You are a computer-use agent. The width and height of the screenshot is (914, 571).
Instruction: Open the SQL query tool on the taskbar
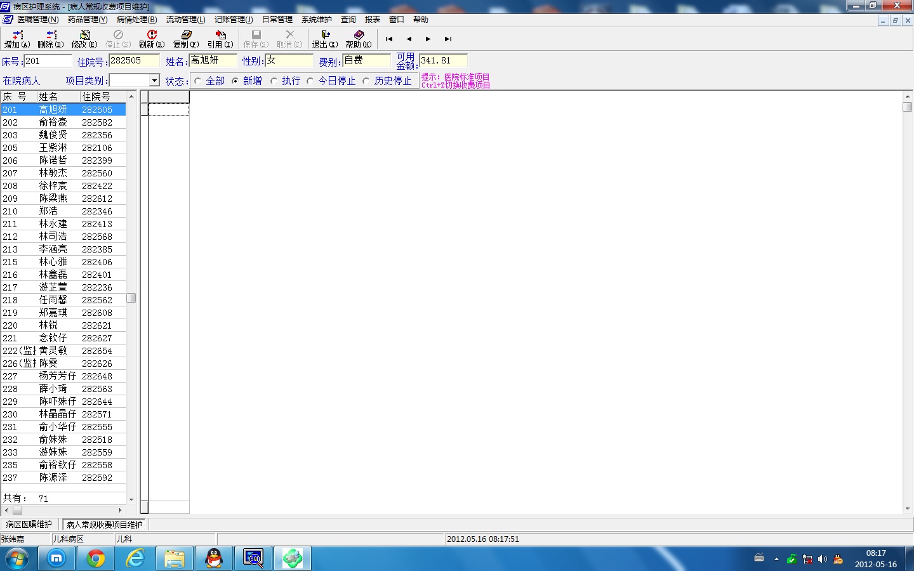(x=253, y=559)
